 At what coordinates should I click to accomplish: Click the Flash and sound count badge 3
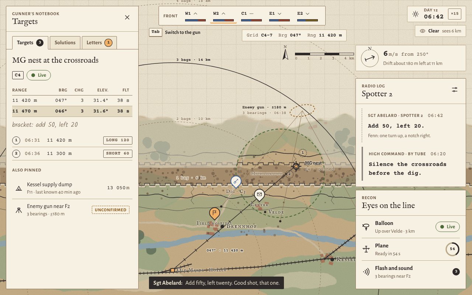click(456, 272)
